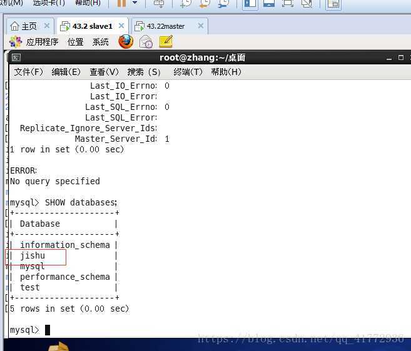Click the 'information_schema' row
The width and height of the screenshot is (411, 351).
click(x=65, y=245)
